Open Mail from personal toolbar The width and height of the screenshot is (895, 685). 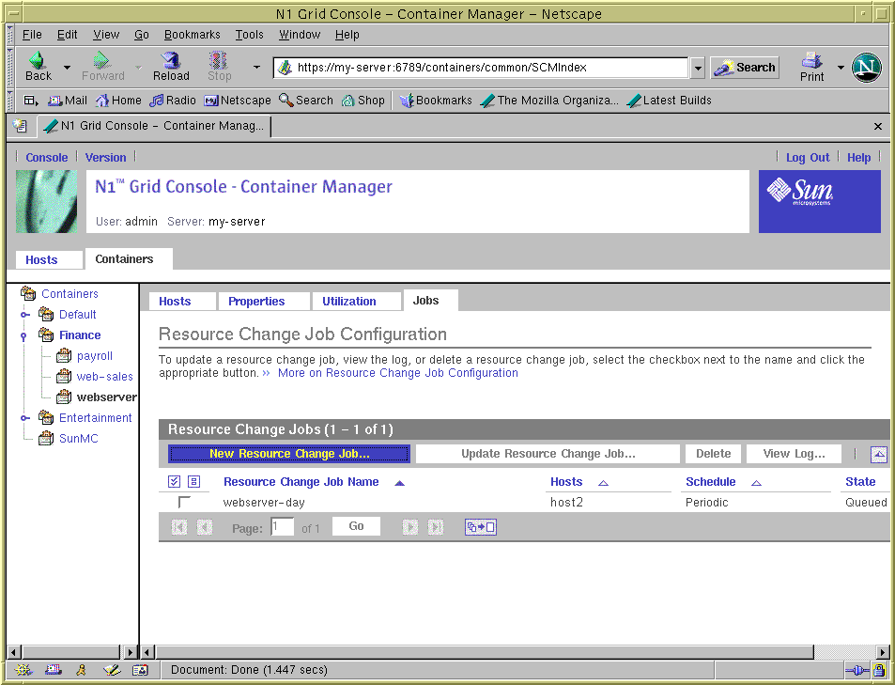point(68,101)
